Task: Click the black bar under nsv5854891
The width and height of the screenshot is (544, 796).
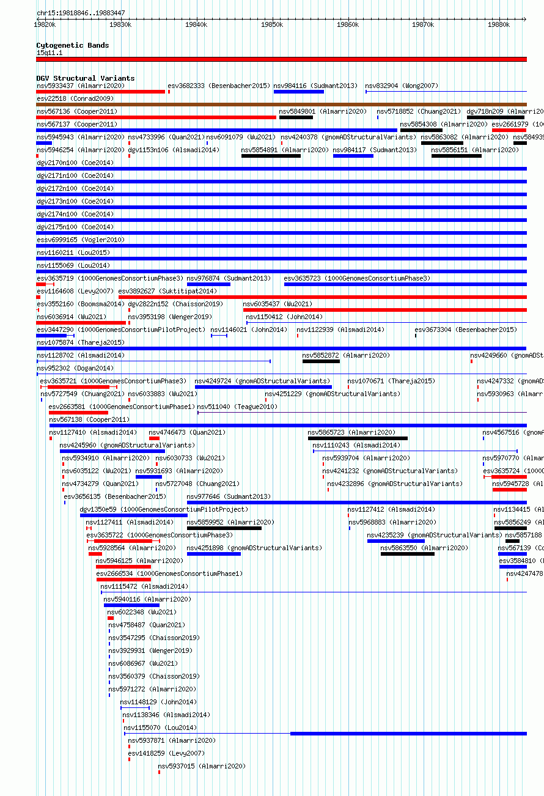Action: 271,156
